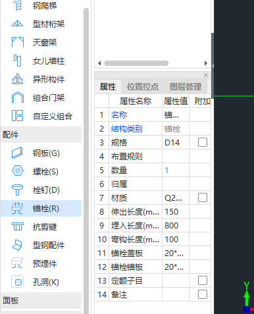
Task: Select the 钢爬梯 ladder icon
Action: 18,5
